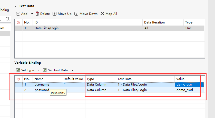The width and height of the screenshot is (215, 118).
Task: Open the Add dropdown arrow
Action: (x=32, y=14)
